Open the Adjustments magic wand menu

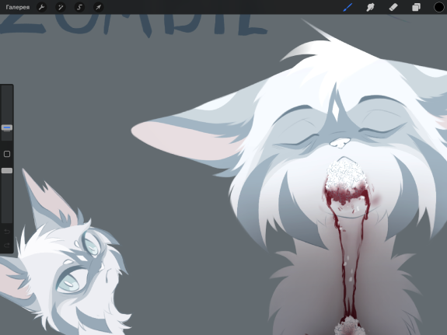(61, 7)
